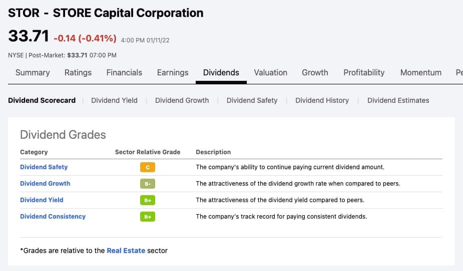Click the Dividend Safety category link

44,167
